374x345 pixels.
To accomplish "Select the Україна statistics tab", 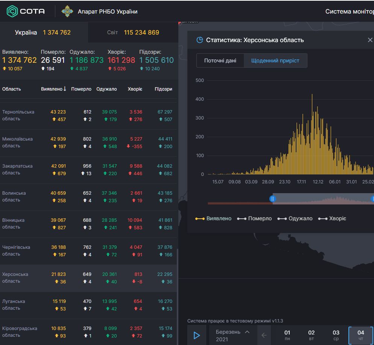I will pyautogui.click(x=43, y=32).
